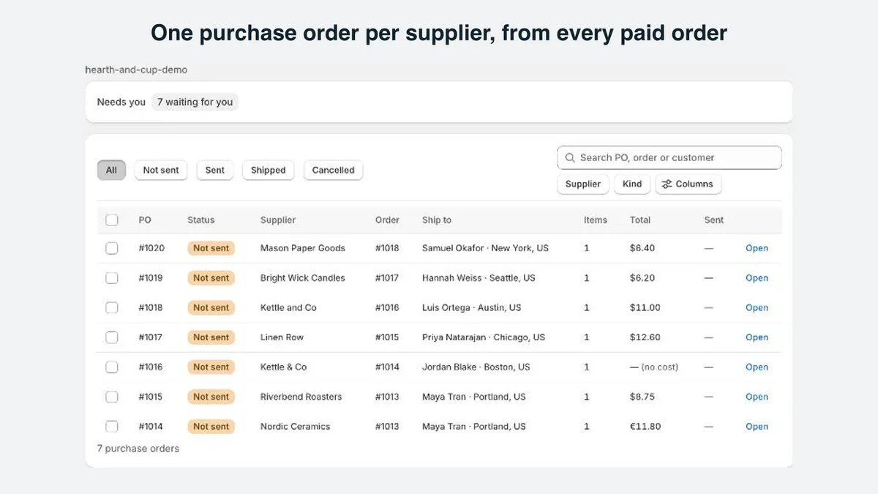Click the Not sent badge for #1017
The width and height of the screenshot is (878, 494).
click(211, 337)
